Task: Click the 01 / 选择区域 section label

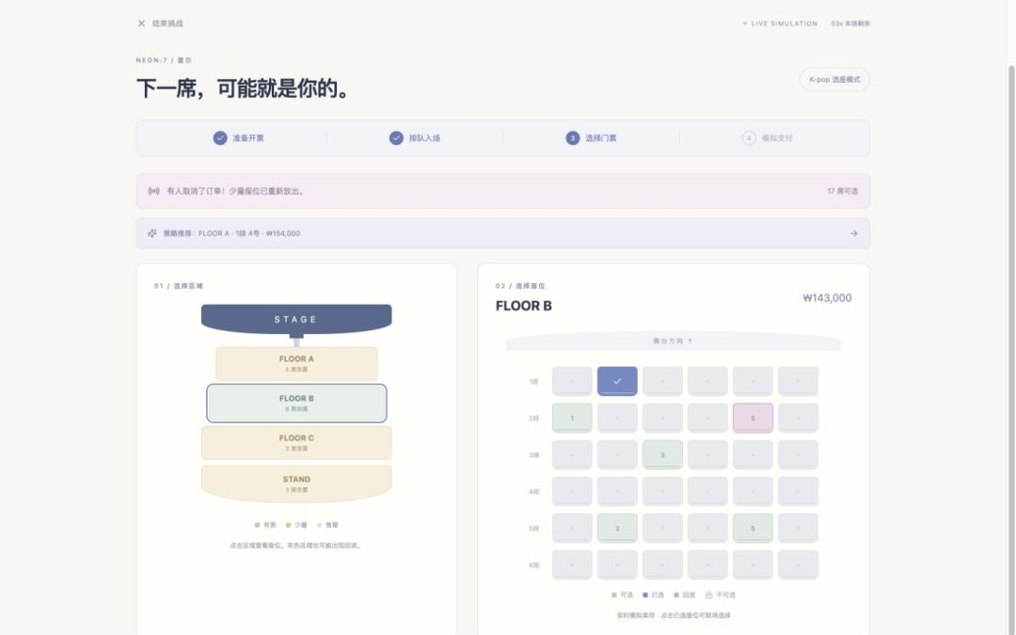Action: tap(179, 286)
